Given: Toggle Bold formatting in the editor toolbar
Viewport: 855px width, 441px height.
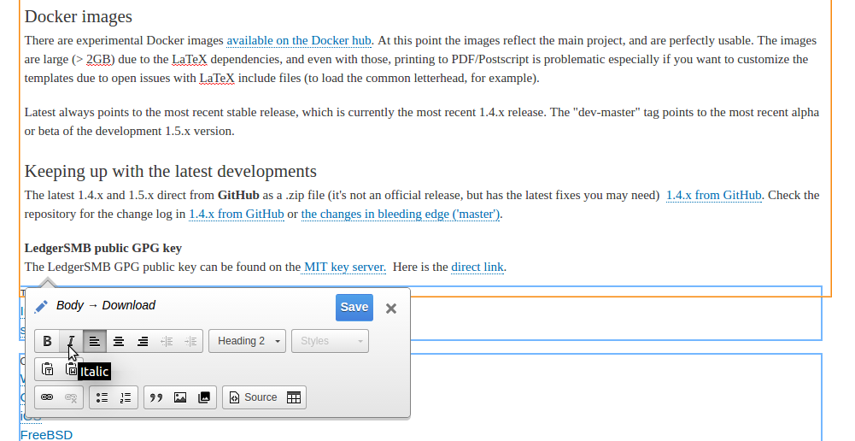Looking at the screenshot, I should (48, 341).
